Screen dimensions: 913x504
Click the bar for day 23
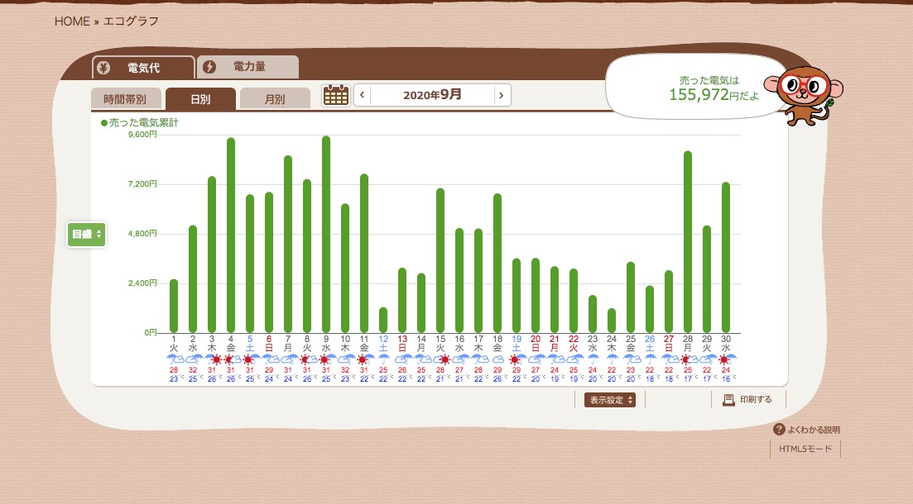click(x=592, y=314)
